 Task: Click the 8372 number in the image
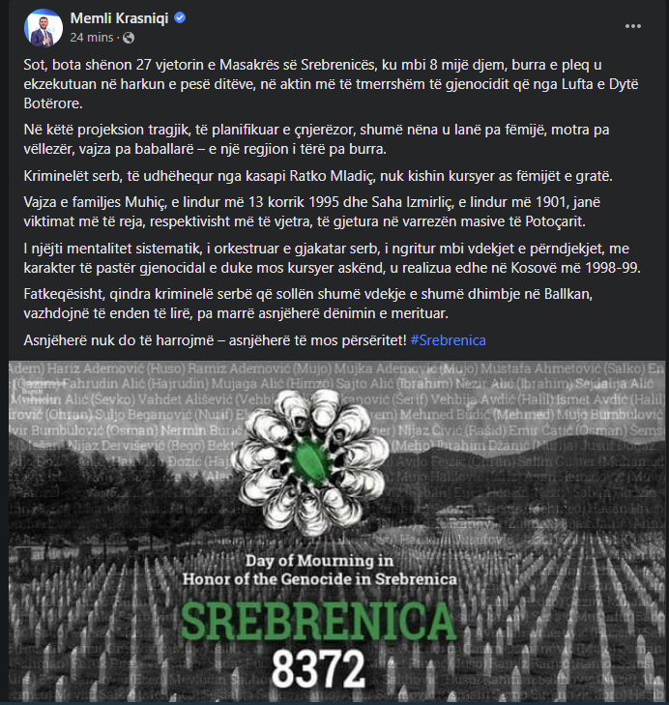coord(318,668)
